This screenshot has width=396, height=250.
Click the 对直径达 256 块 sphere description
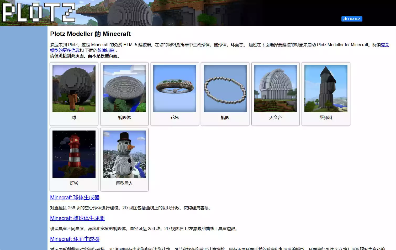131,208
